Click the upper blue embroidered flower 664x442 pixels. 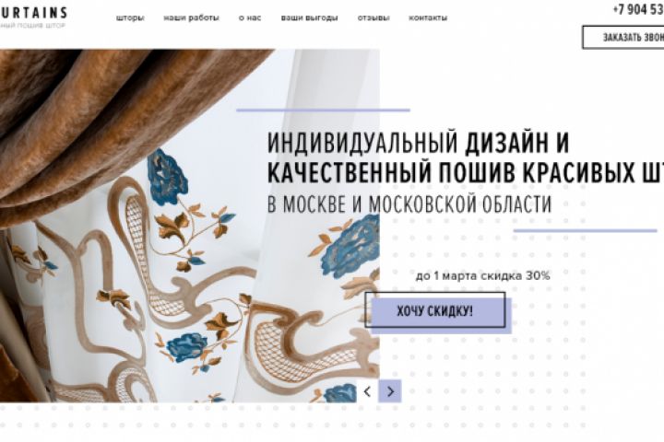click(x=167, y=176)
